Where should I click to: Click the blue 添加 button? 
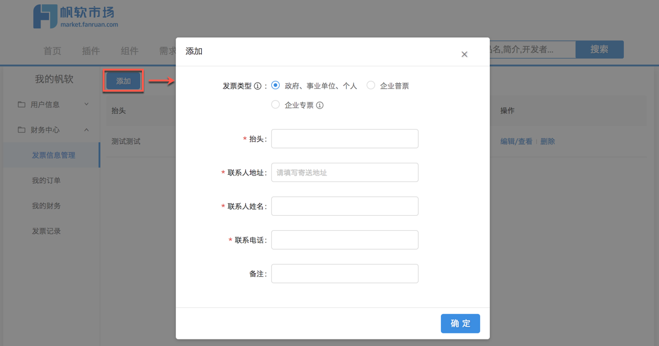pyautogui.click(x=123, y=81)
